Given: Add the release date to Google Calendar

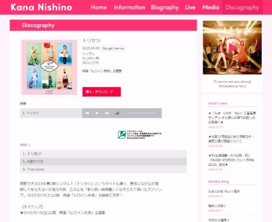Looking at the screenshot, I should click(x=114, y=48).
